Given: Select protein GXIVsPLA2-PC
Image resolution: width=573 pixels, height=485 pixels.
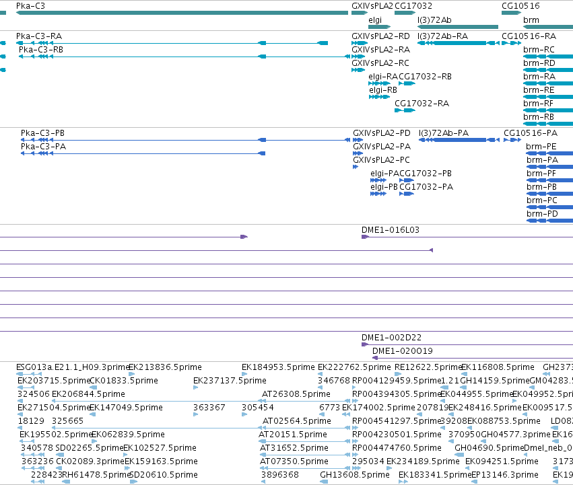Looking at the screenshot, I should pyautogui.click(x=356, y=167).
